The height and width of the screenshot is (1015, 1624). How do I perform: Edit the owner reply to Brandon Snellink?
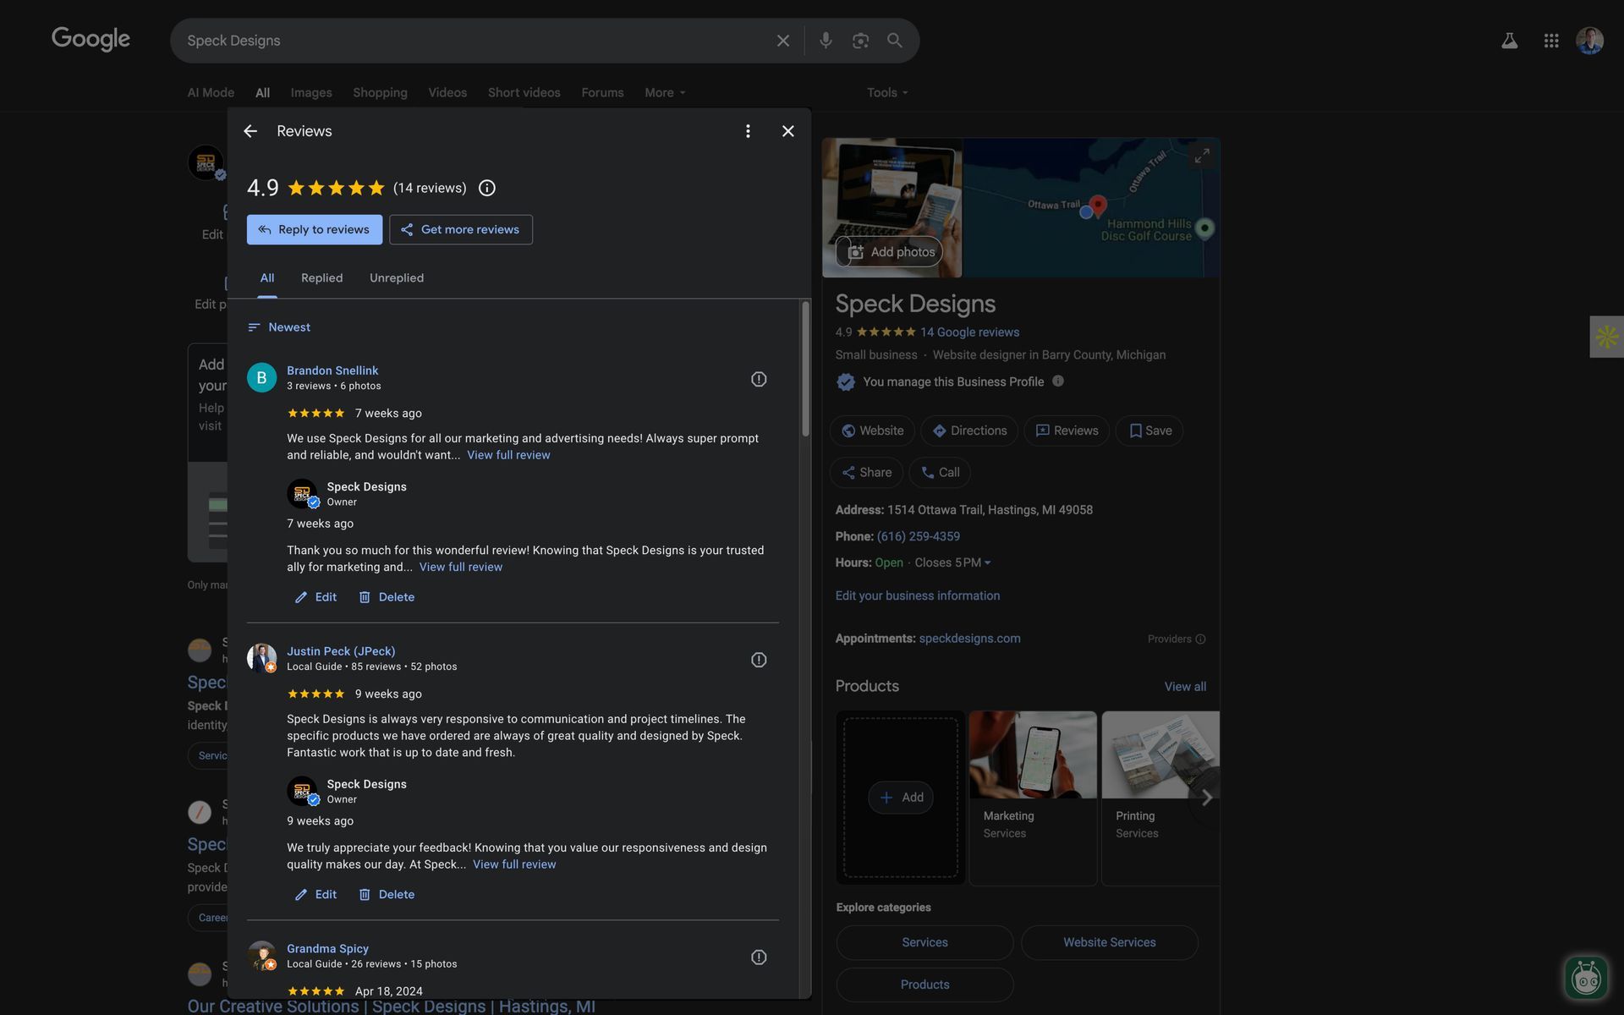click(315, 597)
